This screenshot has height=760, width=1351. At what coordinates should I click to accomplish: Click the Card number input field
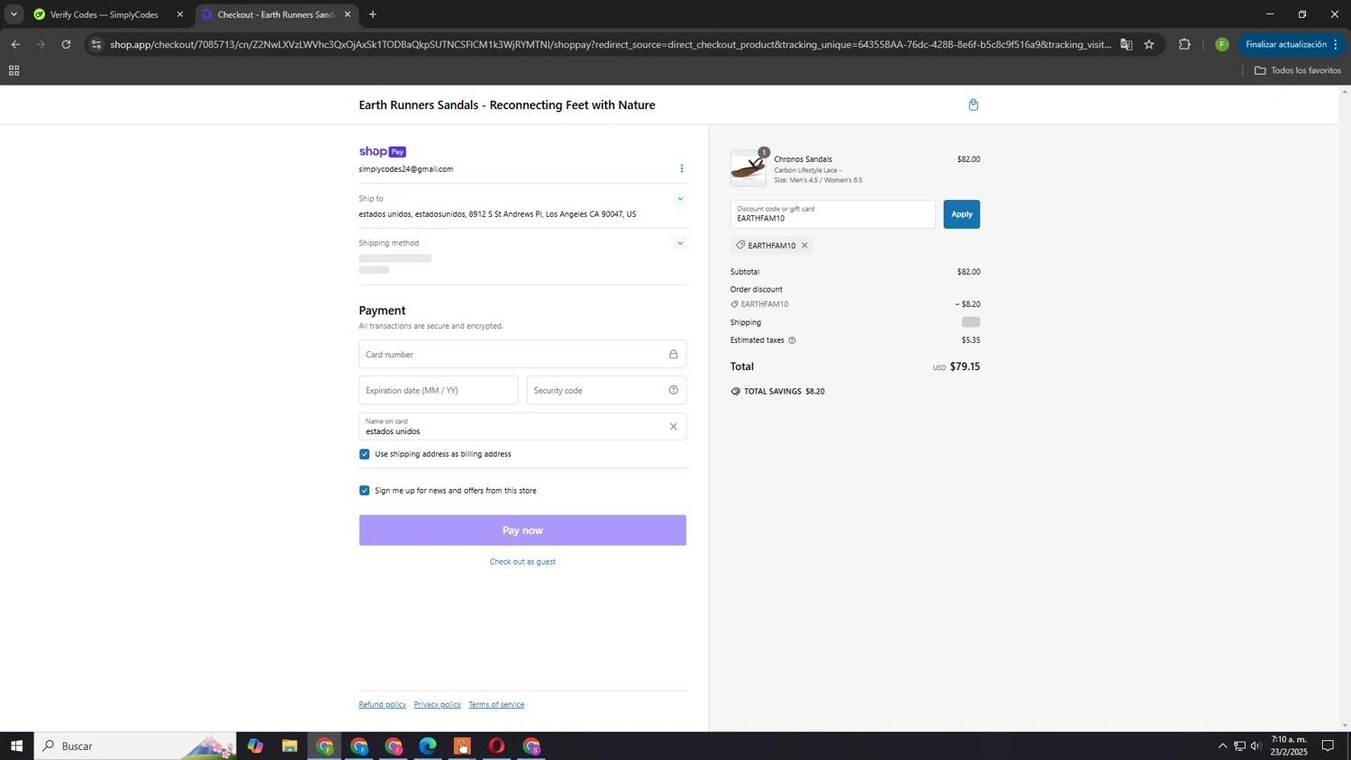[522, 354]
